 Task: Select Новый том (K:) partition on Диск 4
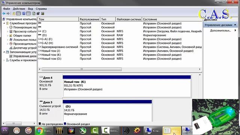127,87
